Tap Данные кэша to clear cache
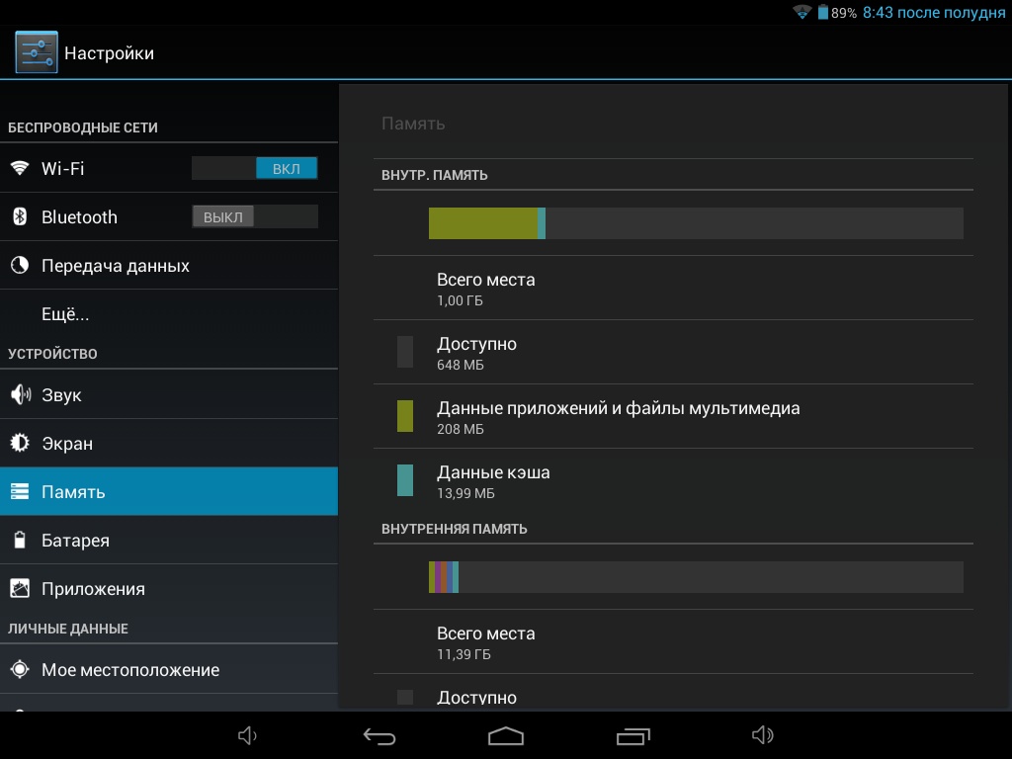Screen dimensions: 1012x759 coord(493,480)
